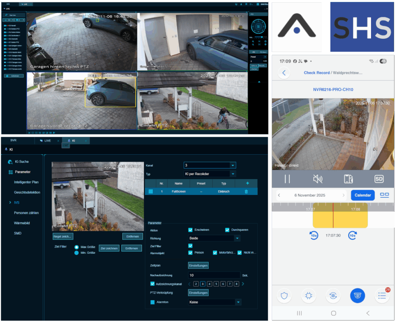398x324 pixels.
Task: Open the shield icon in bottom navigation
Action: [284, 296]
